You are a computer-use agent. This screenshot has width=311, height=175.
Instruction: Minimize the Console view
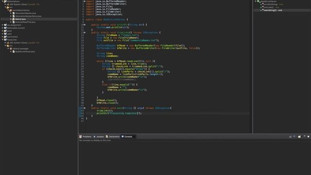[x=305, y=136]
